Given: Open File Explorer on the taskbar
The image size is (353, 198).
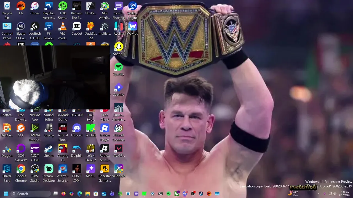Looking at the screenshot, I should [x=87, y=194].
